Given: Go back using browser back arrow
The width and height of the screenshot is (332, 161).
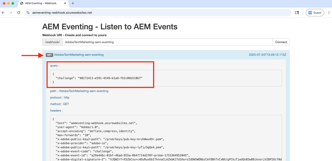Looking at the screenshot, I should click(x=3, y=13).
